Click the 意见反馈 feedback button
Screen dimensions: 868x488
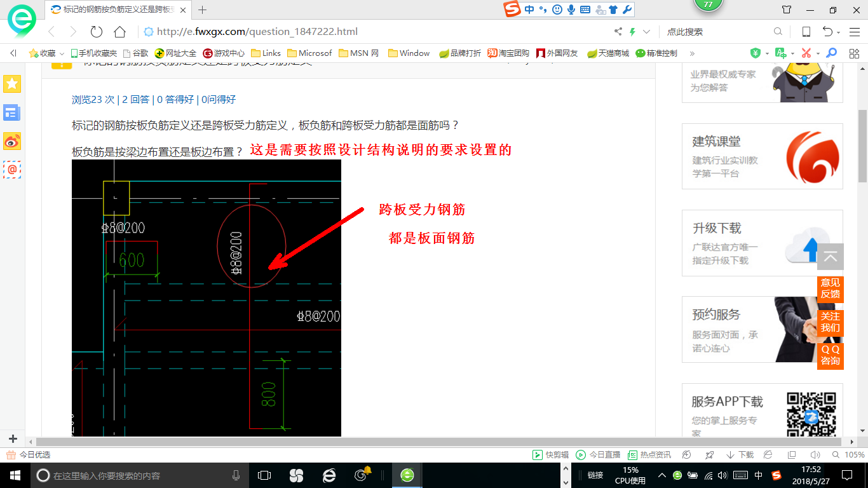[831, 288]
